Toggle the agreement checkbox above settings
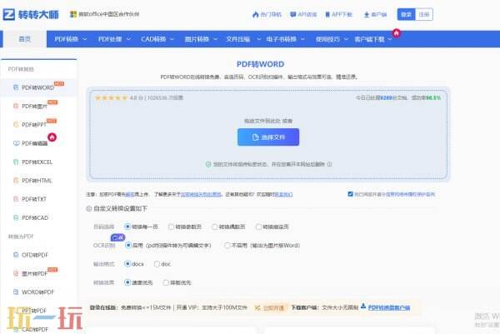 [351, 194]
